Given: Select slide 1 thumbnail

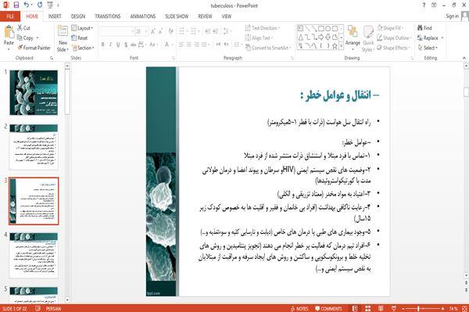Looking at the screenshot, I should pos(34,93).
